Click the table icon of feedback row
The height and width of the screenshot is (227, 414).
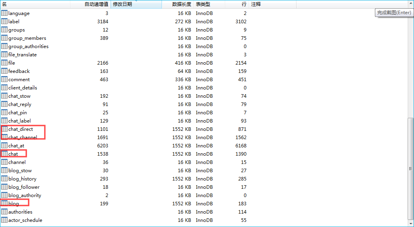point(4,71)
